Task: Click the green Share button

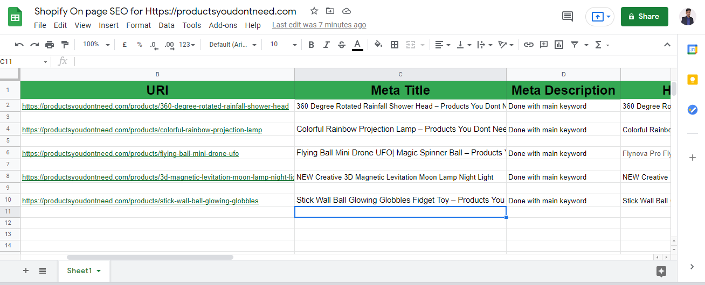Action: pos(644,17)
